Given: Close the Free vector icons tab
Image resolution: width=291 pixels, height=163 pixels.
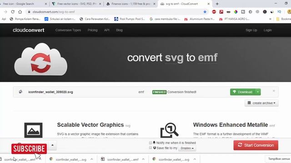Looking at the screenshot, I should point(100,4).
